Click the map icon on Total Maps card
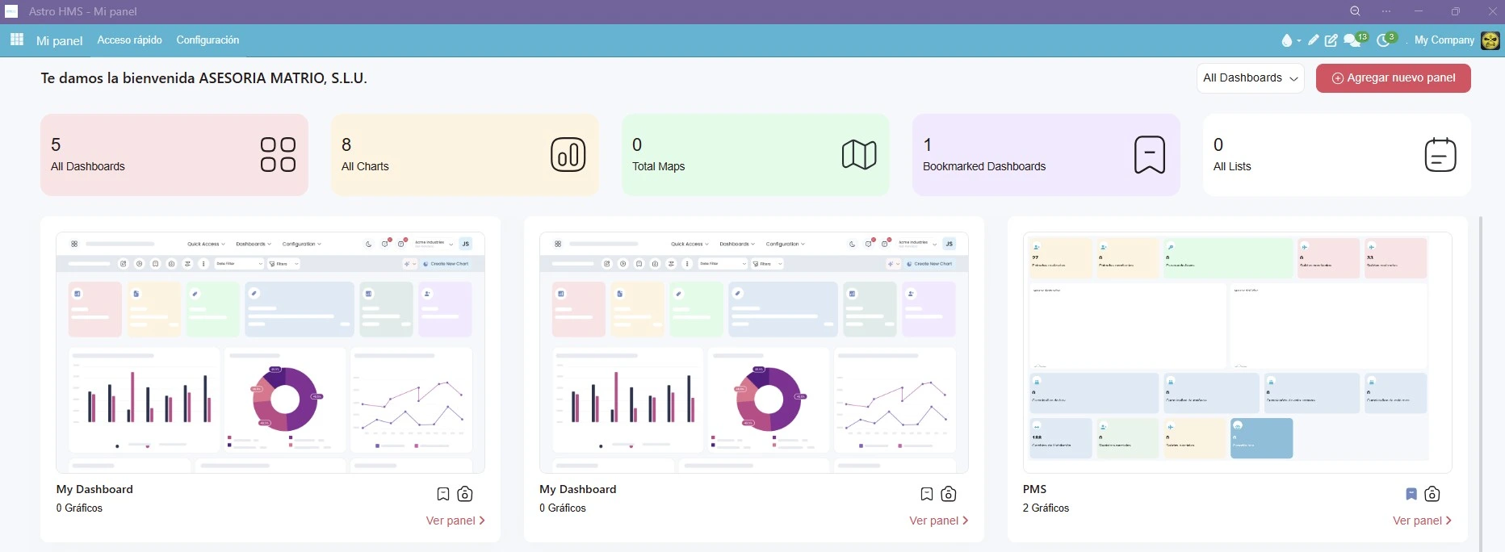Viewport: 1505px width, 552px height. (859, 154)
